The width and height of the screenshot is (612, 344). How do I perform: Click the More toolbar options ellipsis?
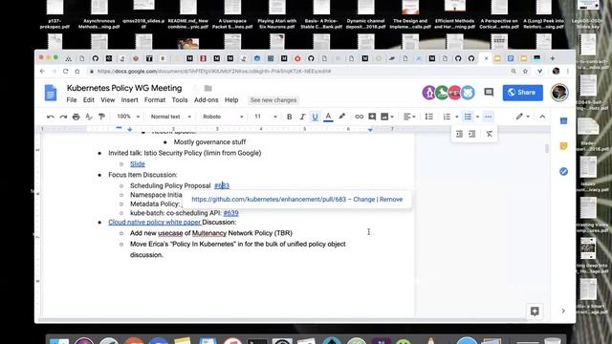(x=488, y=117)
